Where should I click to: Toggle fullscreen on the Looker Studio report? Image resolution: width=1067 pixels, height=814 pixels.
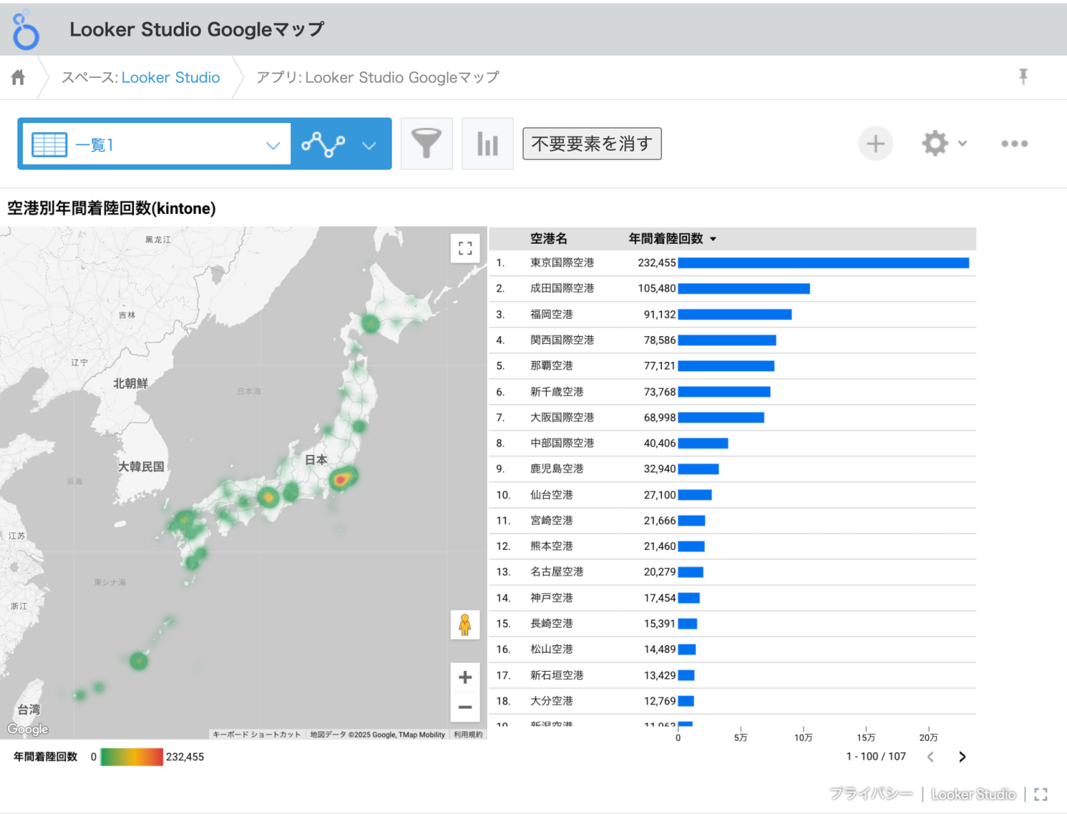1040,794
